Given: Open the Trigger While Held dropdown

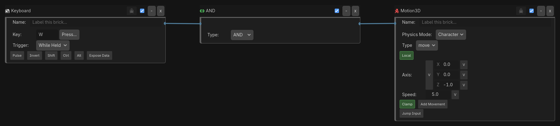Looking at the screenshot, I should pos(53,45).
